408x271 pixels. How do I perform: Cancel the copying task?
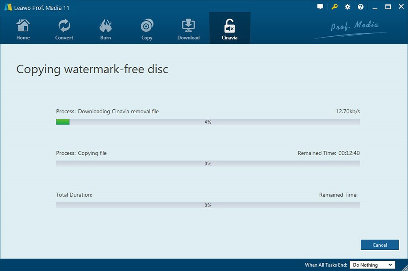pos(379,245)
